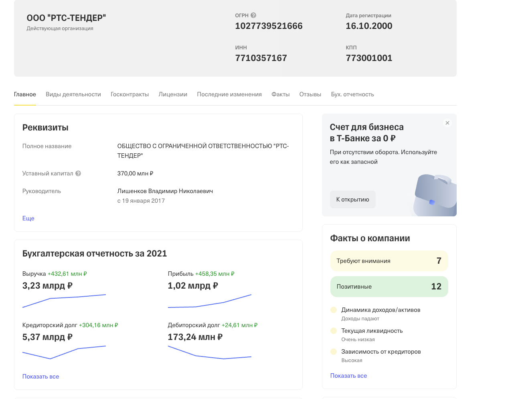Screen dimensions: 510x399
Task: Switch to the Госконтракты tab
Action: coord(130,94)
